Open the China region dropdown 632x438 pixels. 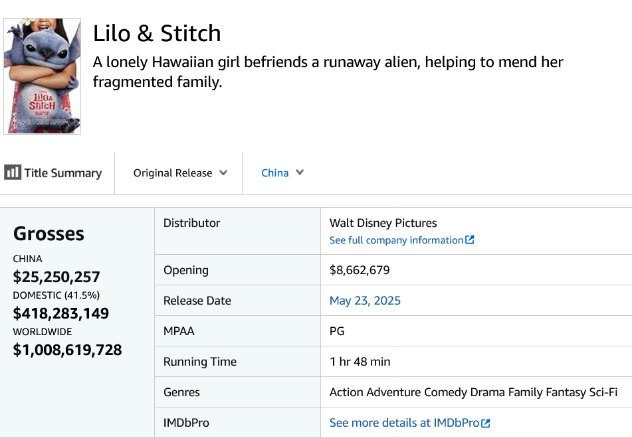coord(282,173)
